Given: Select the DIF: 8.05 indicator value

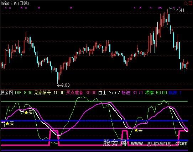Looking at the screenshot, I should pos(24,92).
